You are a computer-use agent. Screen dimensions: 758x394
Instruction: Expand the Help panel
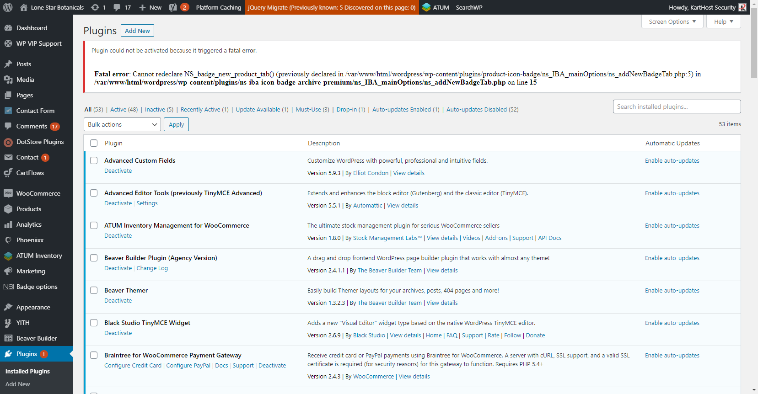click(724, 21)
